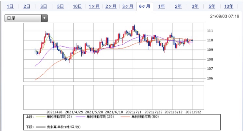
Task: Switch chart to 1年 range
Action: (x=161, y=6)
